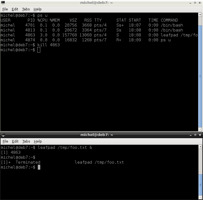Minimize the bottom terminal window
The height and width of the screenshot is (200, 203).
[191, 135]
